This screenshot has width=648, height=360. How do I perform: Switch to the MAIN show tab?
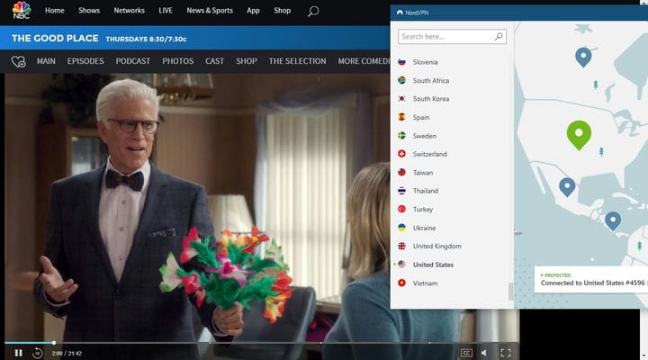46,61
